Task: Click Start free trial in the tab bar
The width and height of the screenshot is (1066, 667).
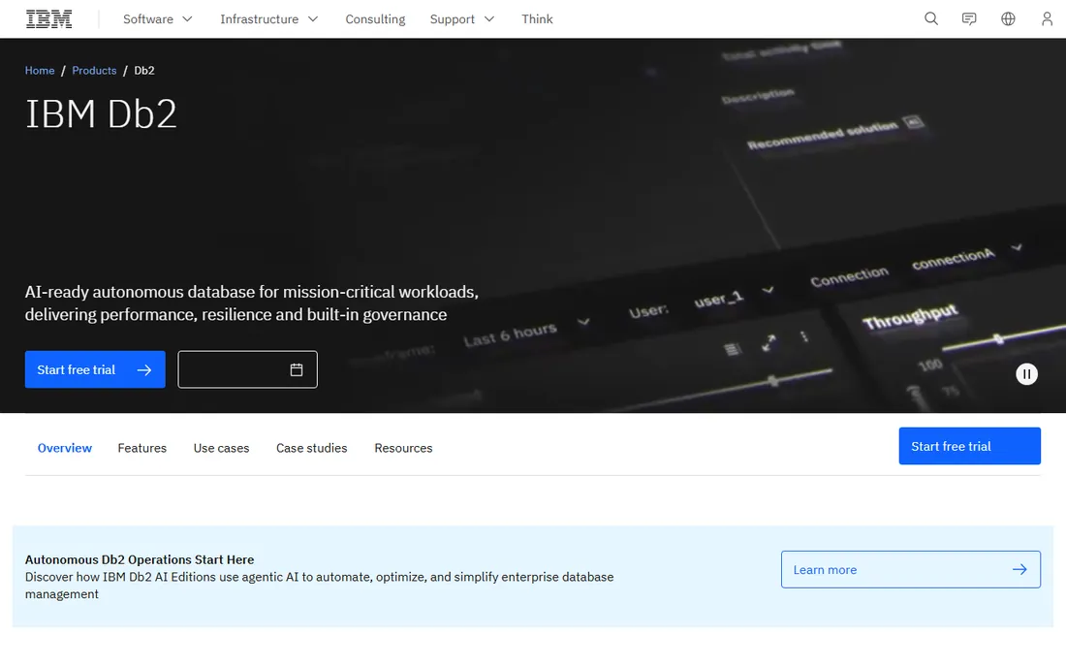Action: [x=969, y=446]
